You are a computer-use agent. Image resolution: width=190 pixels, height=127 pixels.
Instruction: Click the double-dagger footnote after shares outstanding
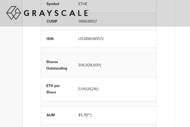point(101,65)
